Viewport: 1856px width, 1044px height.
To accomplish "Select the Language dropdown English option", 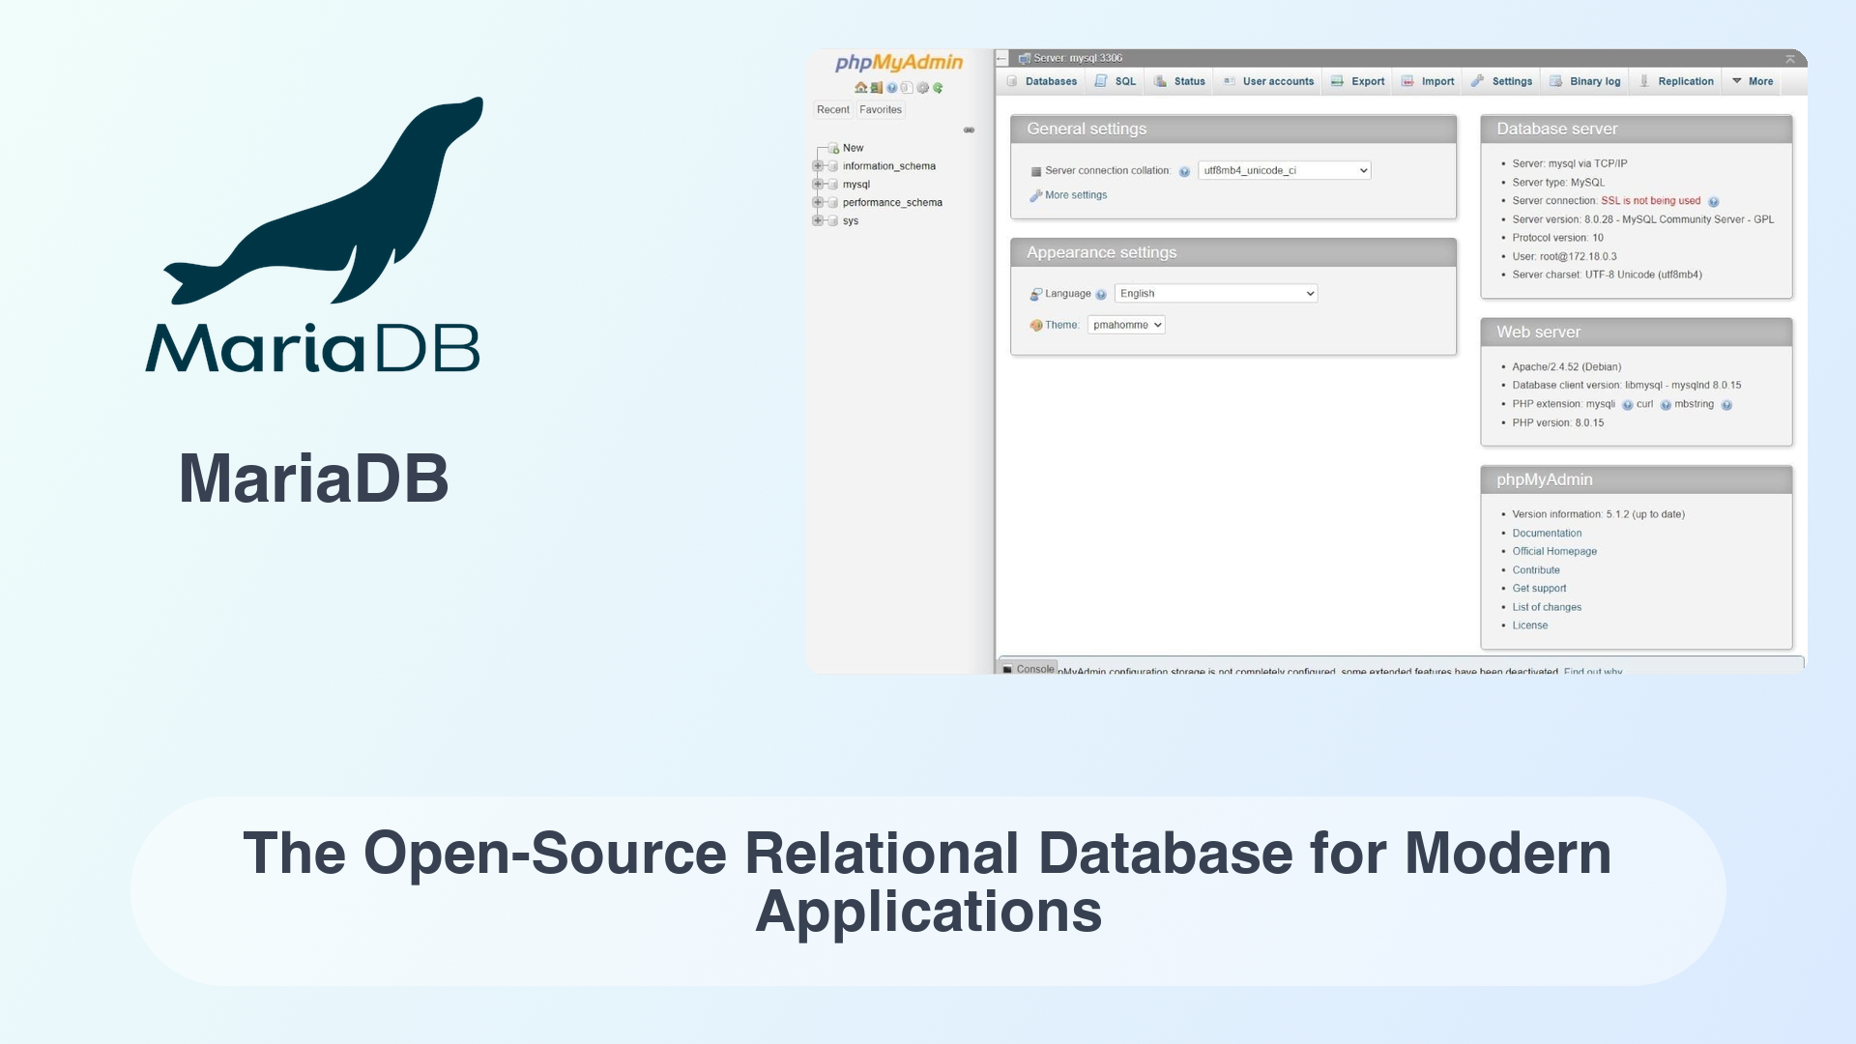I will (x=1215, y=293).
